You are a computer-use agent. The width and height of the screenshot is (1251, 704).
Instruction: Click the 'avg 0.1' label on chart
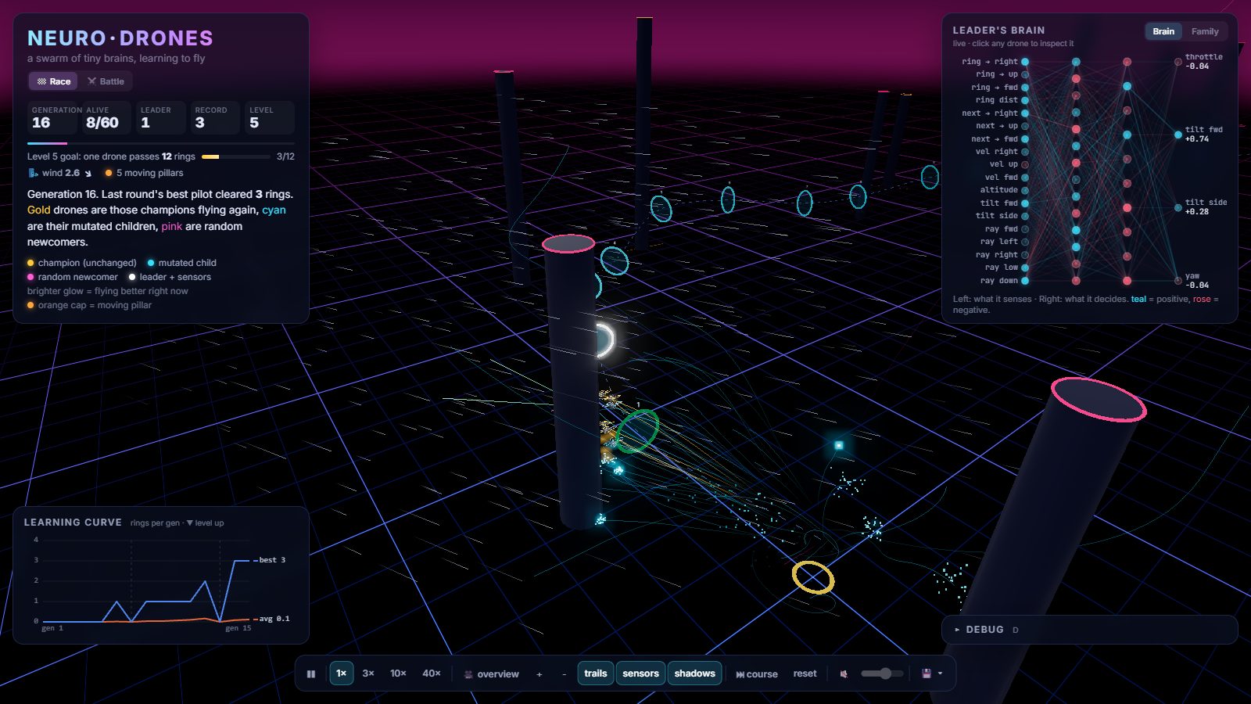274,619
